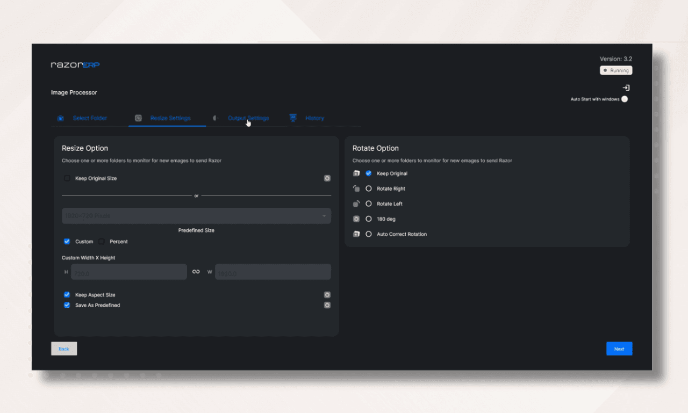Select the Rotate Right radio button
688x413 pixels.
tap(368, 189)
